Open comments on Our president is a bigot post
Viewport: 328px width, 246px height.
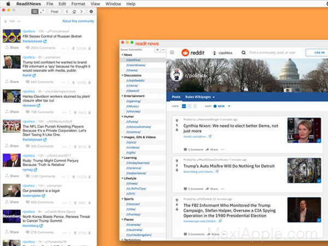[39, 202]
